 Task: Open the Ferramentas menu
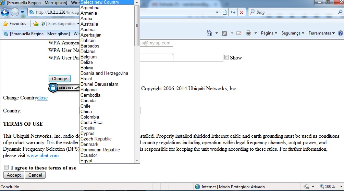pos(322,33)
